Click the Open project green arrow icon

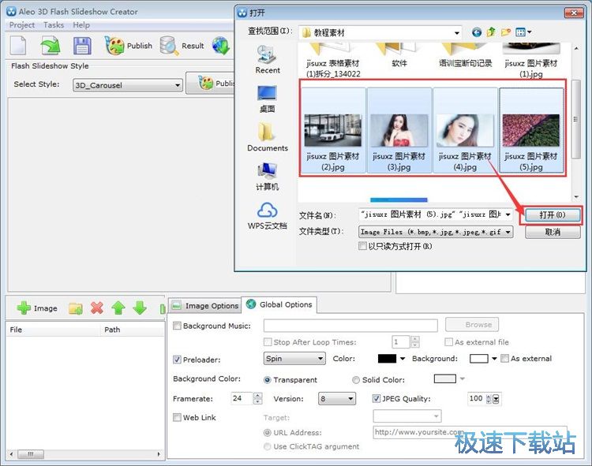pos(51,46)
